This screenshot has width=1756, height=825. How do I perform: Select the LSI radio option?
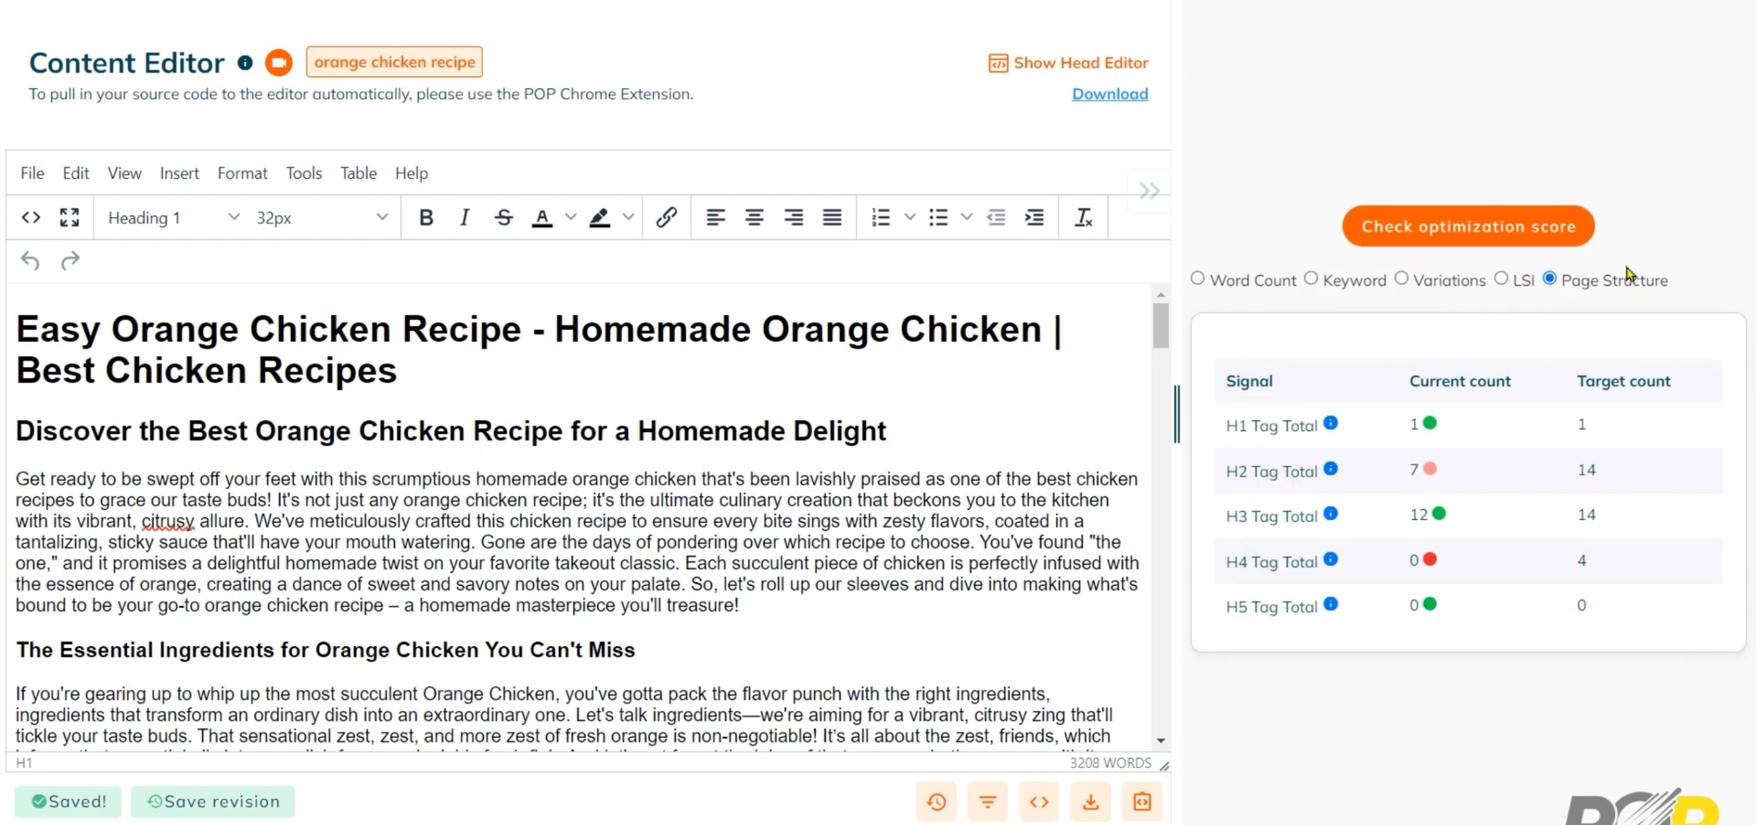[1501, 279]
